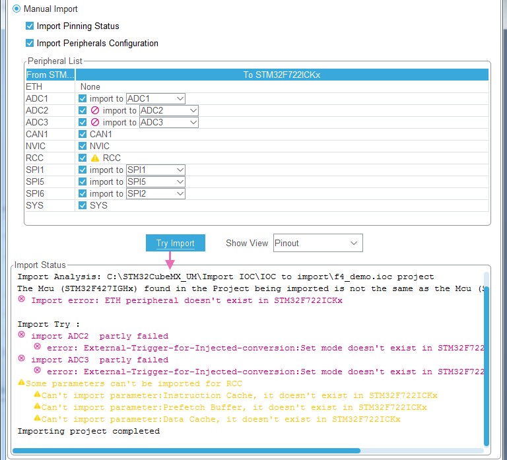This screenshot has width=507, height=460.
Task: Click the horizontal scrollbar of Import Status
Action: pos(186,451)
